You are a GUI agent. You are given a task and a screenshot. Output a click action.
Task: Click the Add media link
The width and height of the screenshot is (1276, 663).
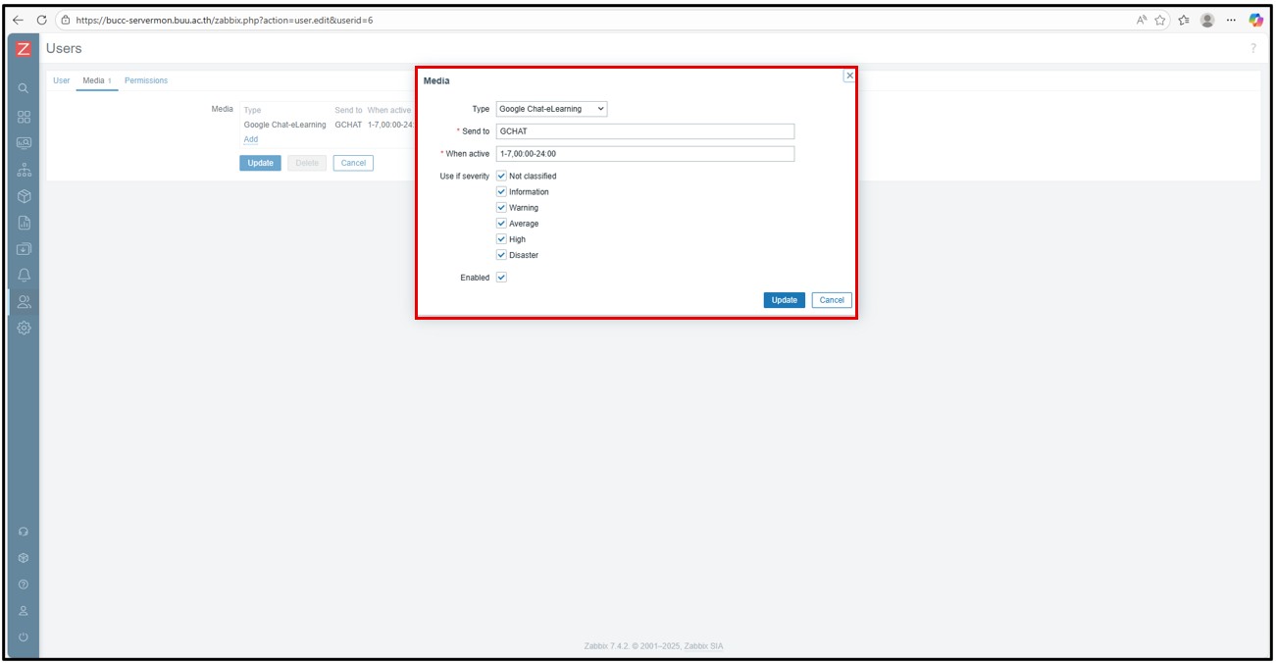coord(251,139)
